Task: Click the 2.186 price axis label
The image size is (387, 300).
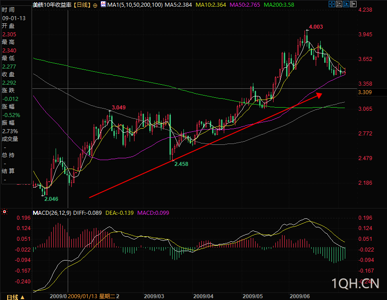Action: click(x=365, y=183)
